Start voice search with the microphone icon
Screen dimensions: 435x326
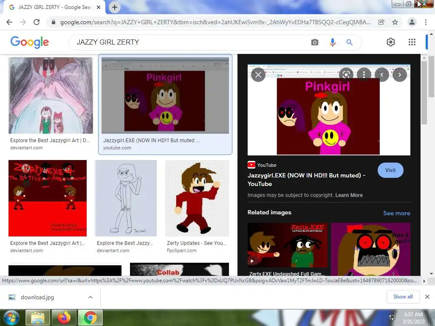click(332, 42)
